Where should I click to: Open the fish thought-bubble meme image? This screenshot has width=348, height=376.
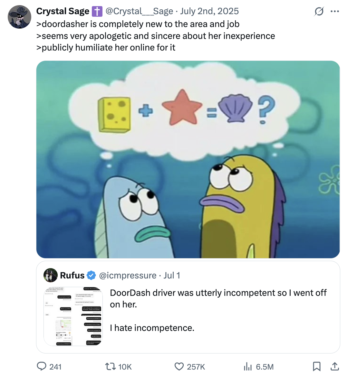(x=188, y=159)
